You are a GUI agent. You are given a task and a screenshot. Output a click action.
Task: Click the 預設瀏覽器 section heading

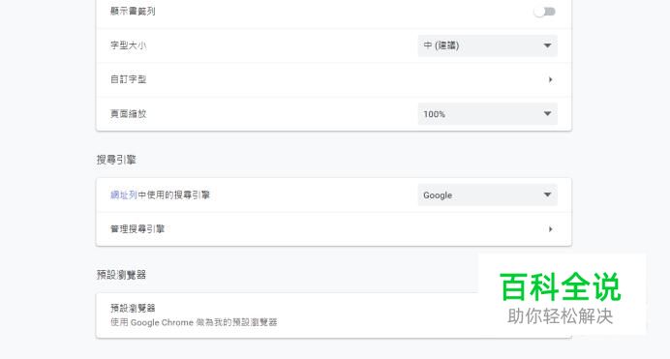[121, 275]
